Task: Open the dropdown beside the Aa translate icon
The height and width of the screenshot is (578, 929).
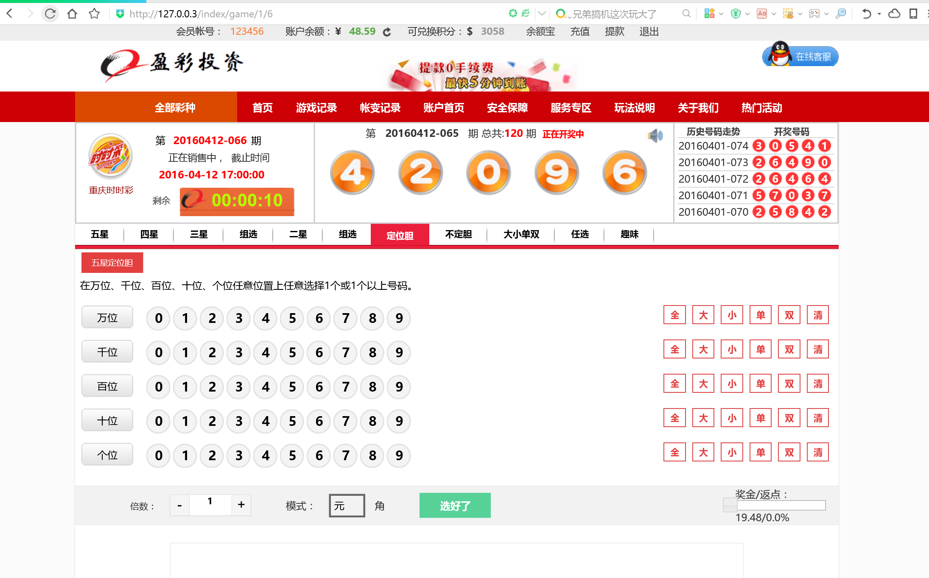Action: tap(773, 14)
